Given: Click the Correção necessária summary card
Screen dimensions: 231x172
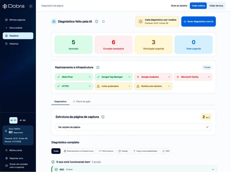Looking at the screenshot, I should click(x=113, y=45).
